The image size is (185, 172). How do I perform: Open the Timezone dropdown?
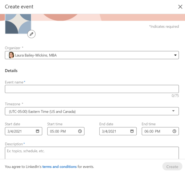coord(92,111)
